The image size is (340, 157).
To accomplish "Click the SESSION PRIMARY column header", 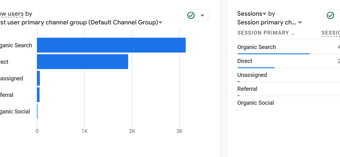I will point(266,33).
